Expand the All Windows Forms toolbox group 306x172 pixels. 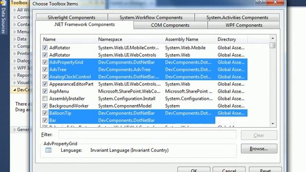click(x=15, y=10)
